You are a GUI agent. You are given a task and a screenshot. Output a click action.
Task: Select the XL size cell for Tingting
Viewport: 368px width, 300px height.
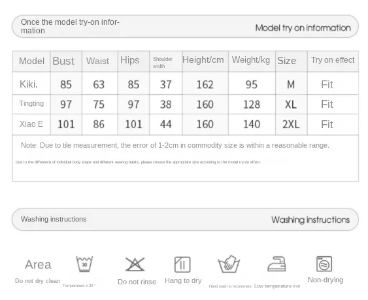point(292,104)
